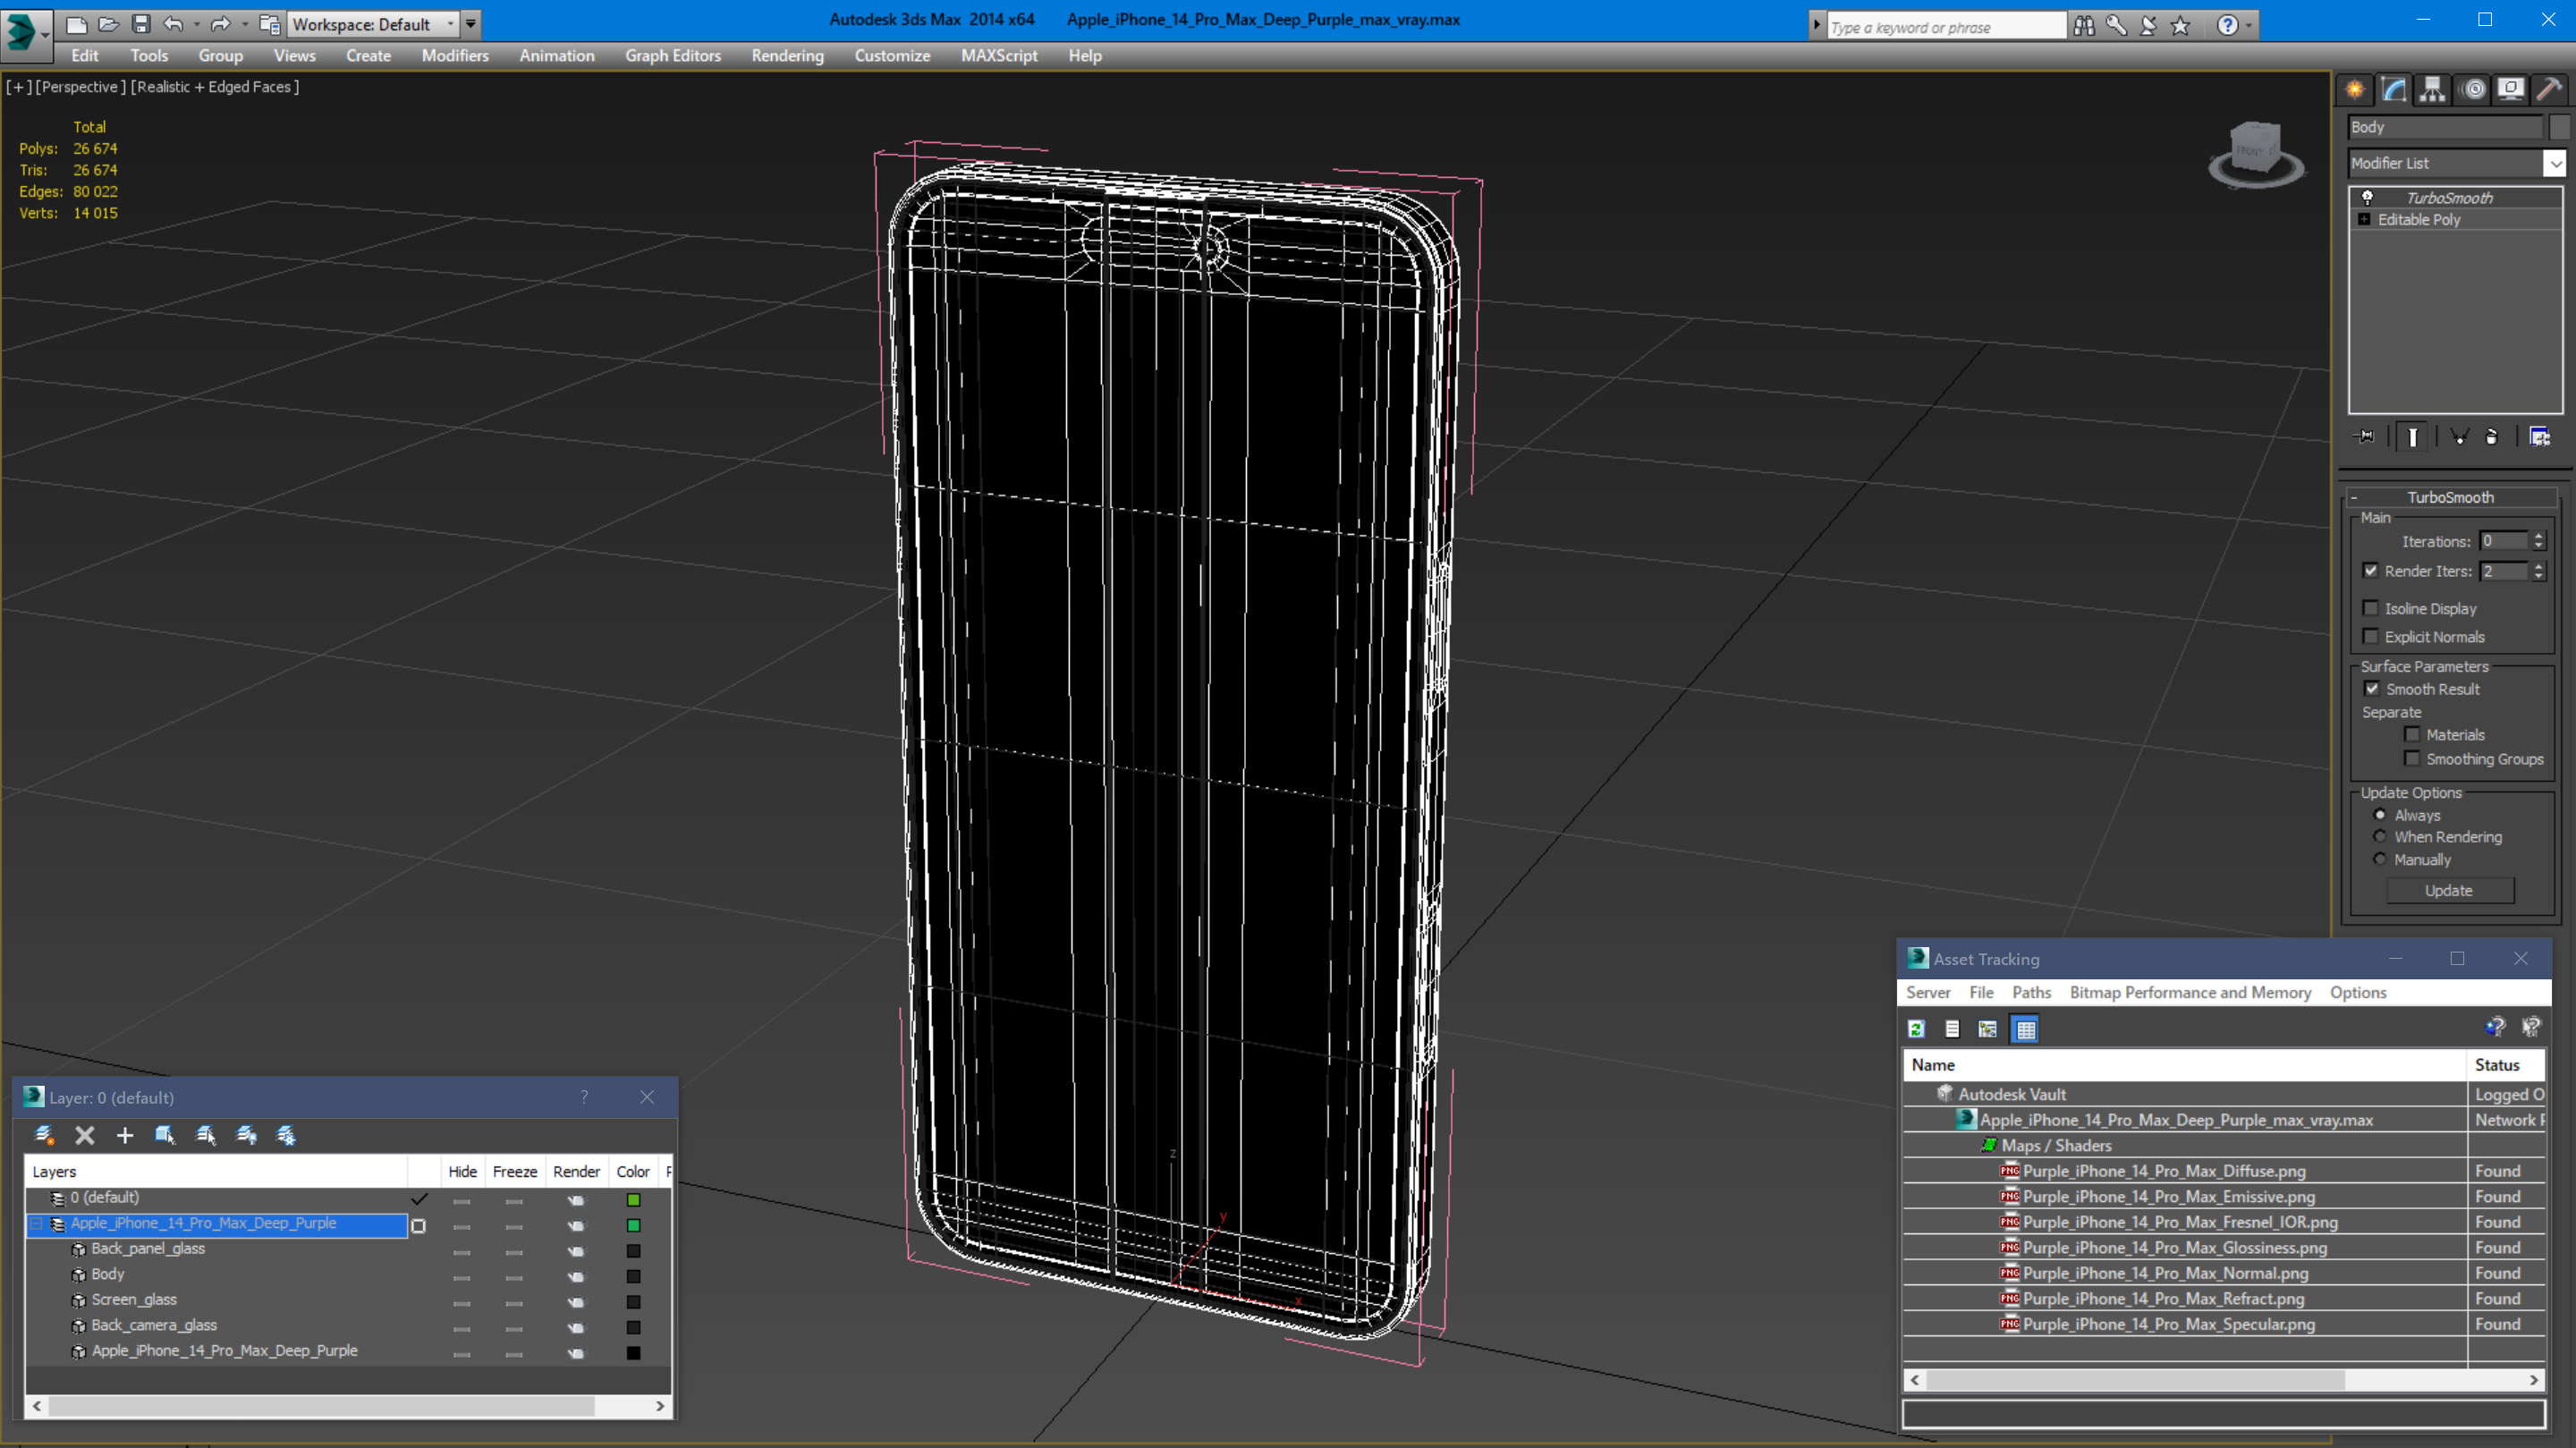Screen dimensions: 2576x1448
Task: Click the Pin Stack icon
Action: click(2365, 437)
